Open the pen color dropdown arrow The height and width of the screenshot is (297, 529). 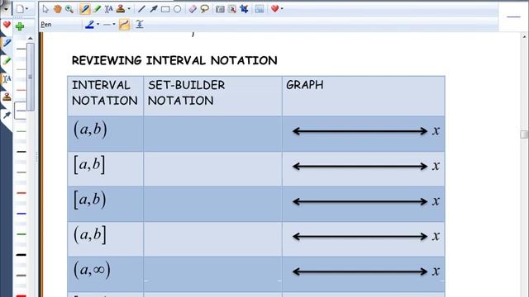98,24
